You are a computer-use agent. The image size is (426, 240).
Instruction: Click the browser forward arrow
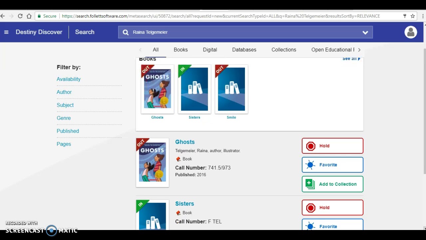(11, 16)
